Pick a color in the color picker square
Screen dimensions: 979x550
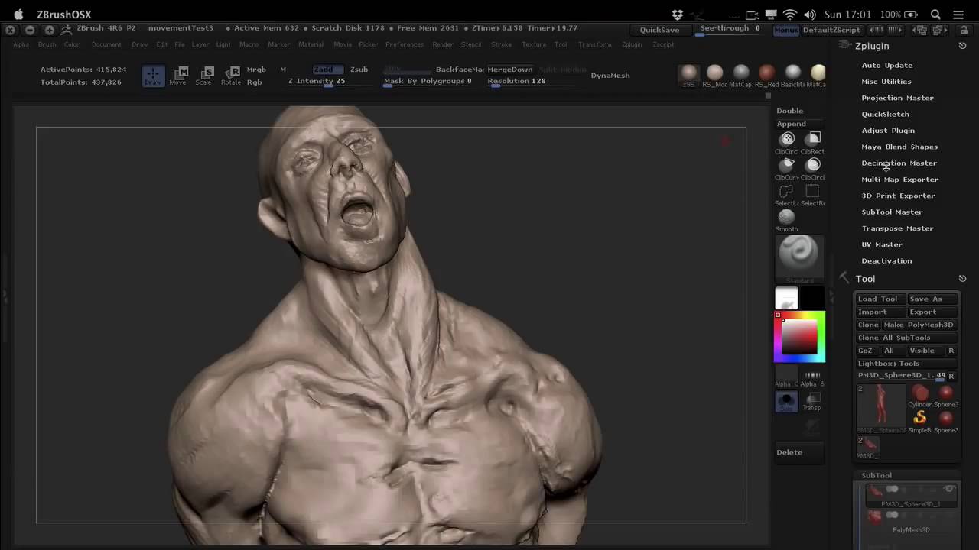click(x=799, y=337)
